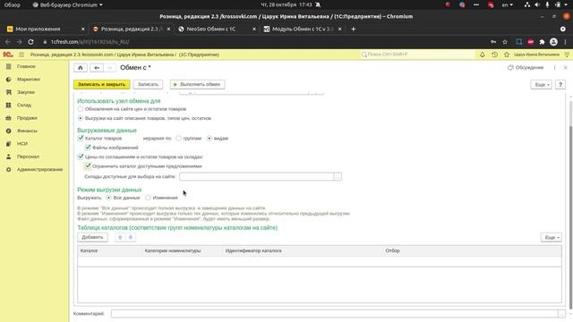This screenshot has height=322, width=573.
Task: Toggle Цены по соглашениям и остатки checkbox
Action: click(81, 157)
